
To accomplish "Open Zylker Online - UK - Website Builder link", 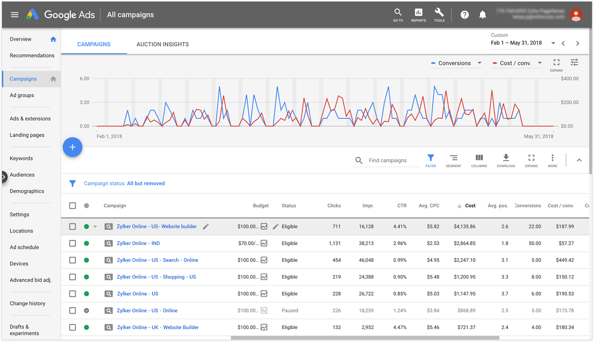I will tap(158, 327).
